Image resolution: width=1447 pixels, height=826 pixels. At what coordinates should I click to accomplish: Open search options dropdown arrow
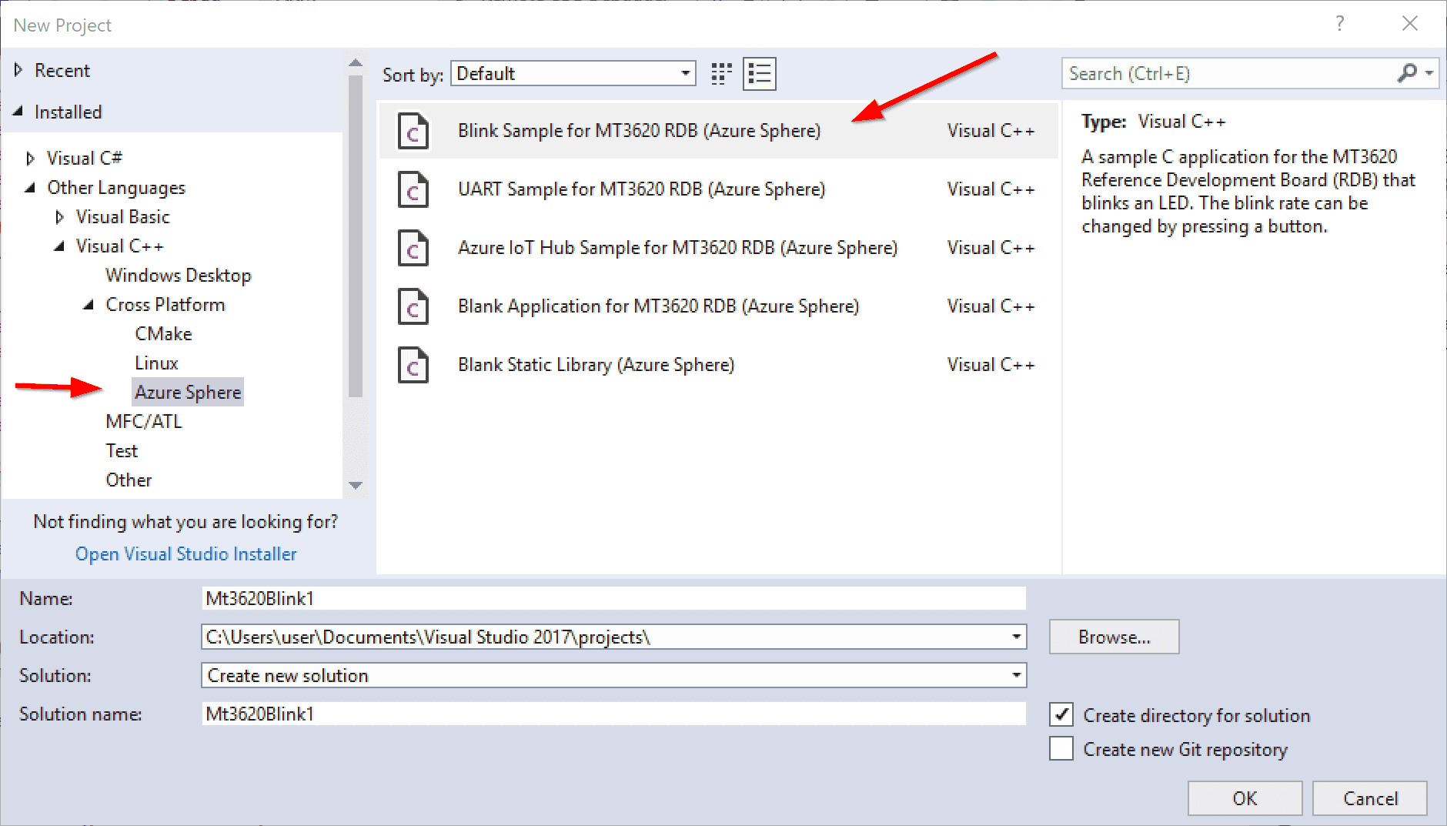[x=1429, y=73]
